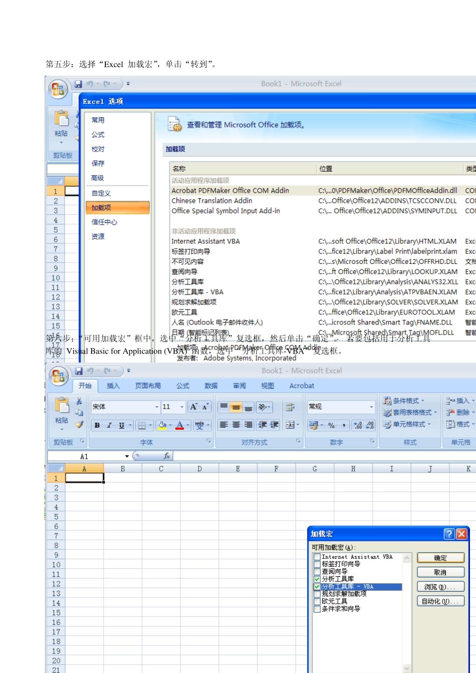Click the Office button in the lower Excel window

(58, 376)
